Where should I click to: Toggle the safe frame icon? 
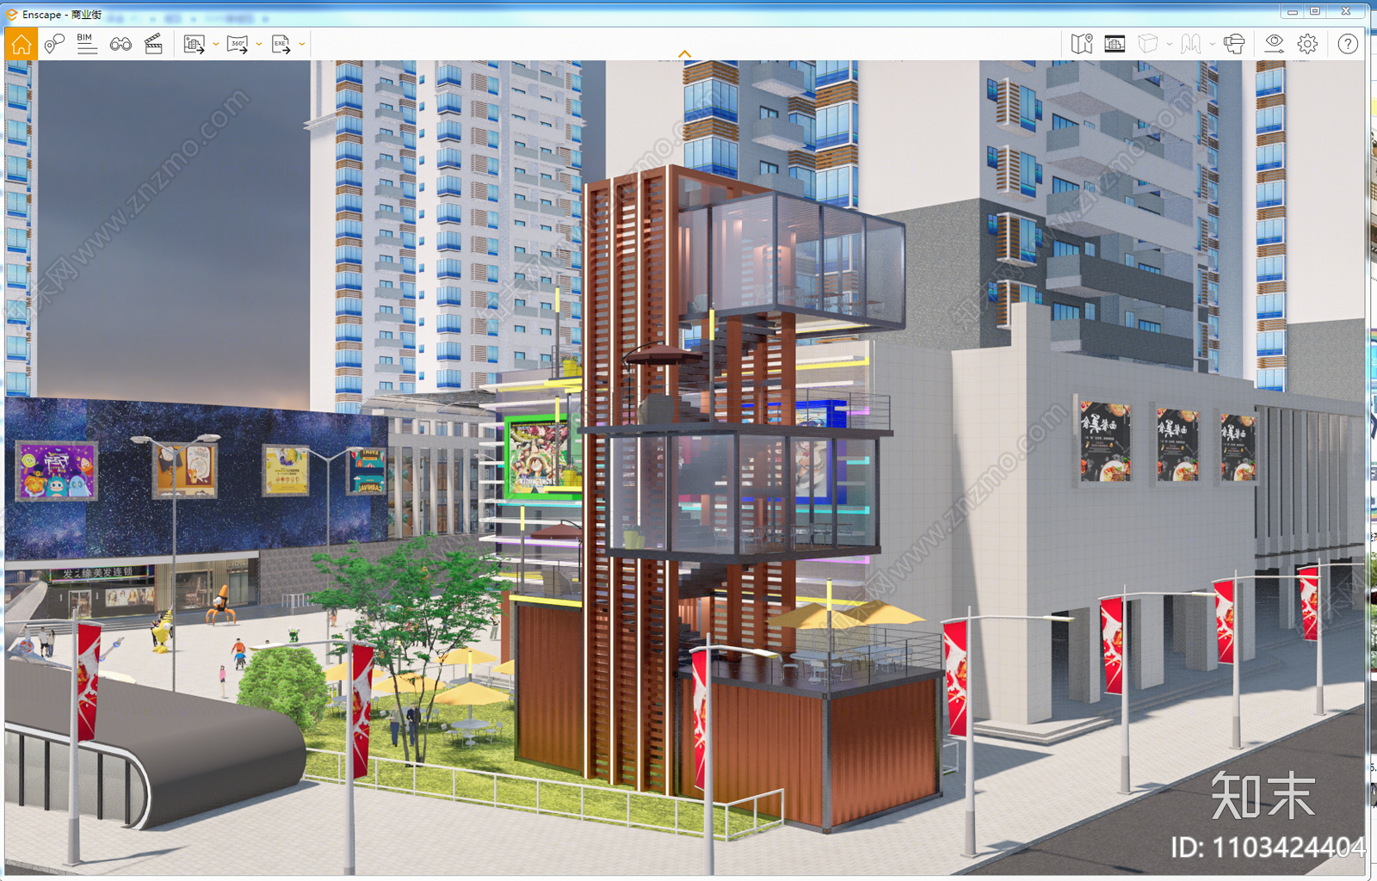point(1115,44)
